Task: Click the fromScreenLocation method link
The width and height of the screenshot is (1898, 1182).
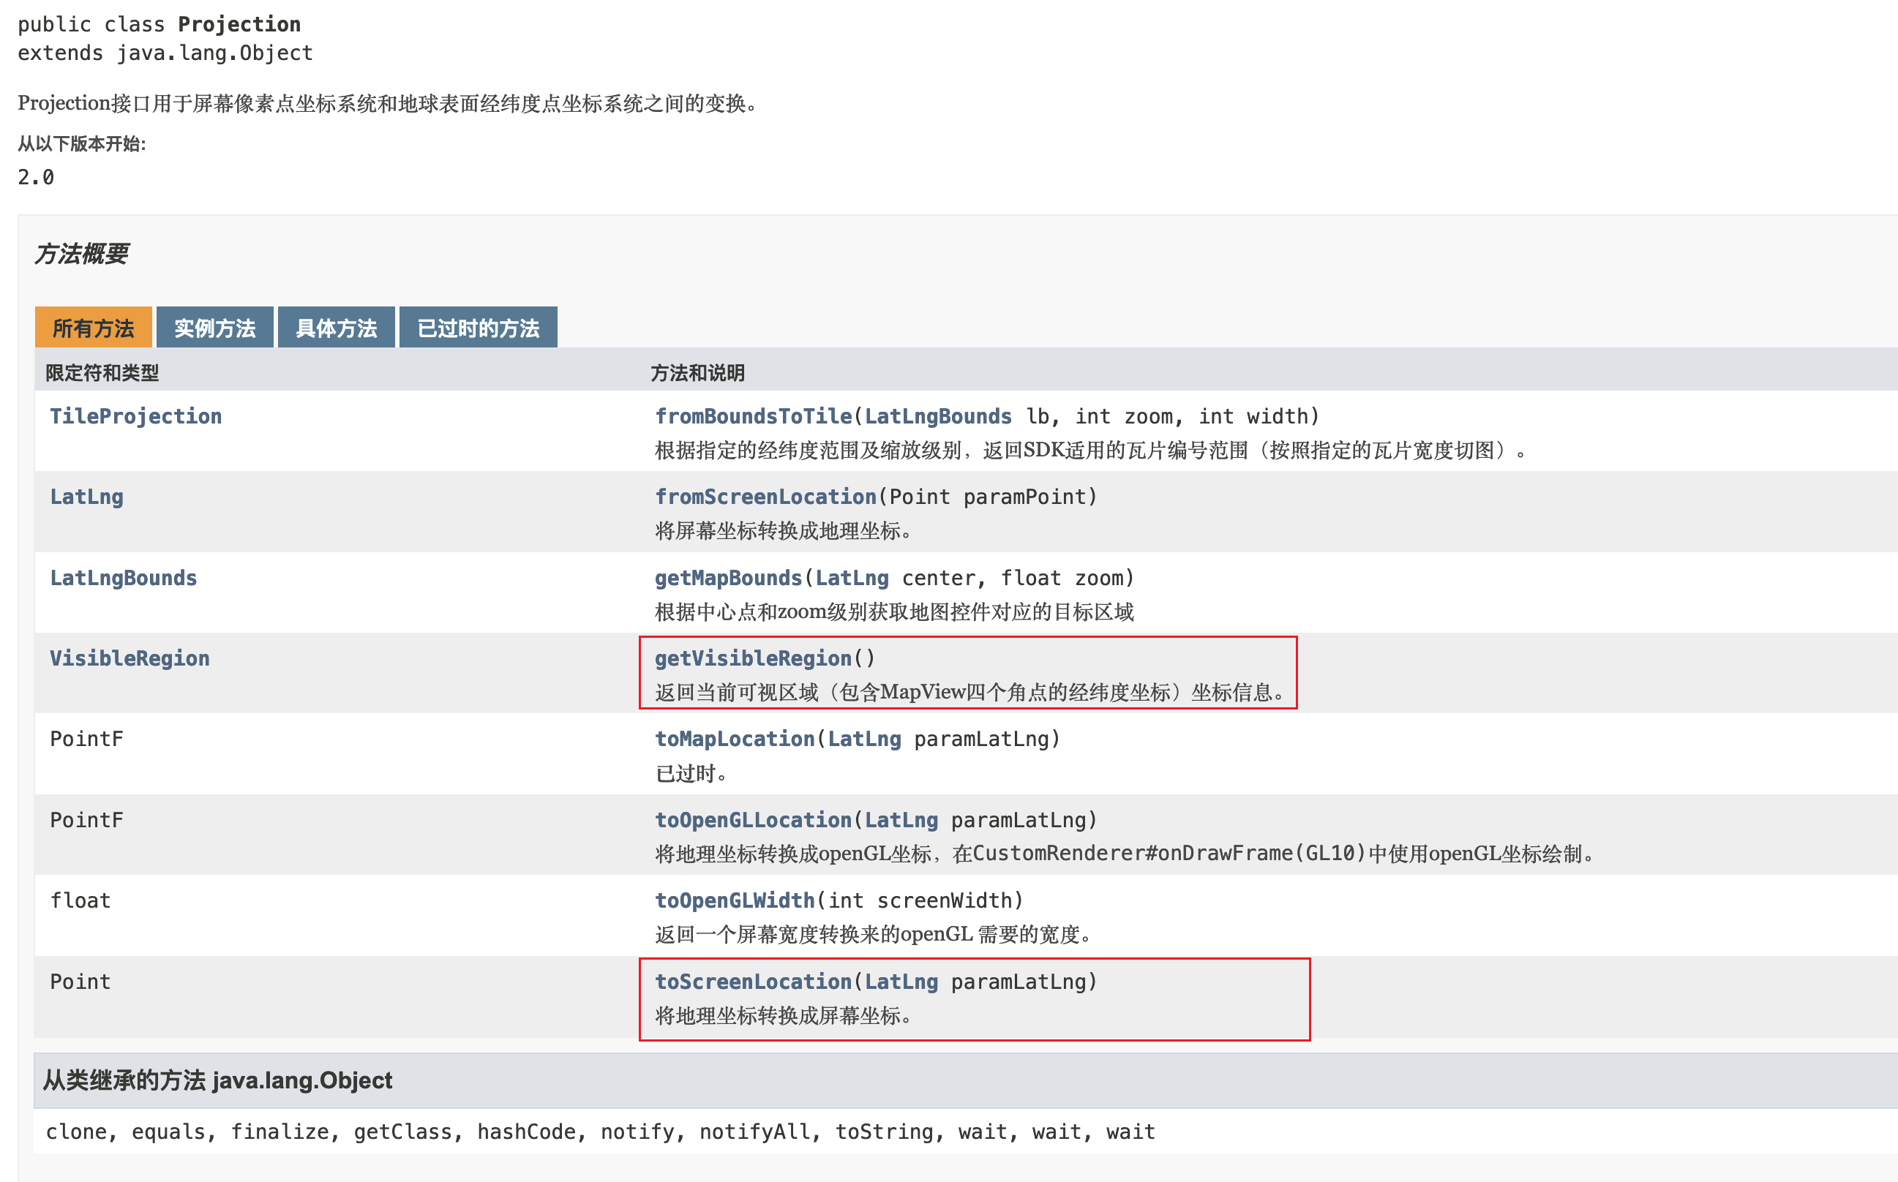Action: click(765, 497)
